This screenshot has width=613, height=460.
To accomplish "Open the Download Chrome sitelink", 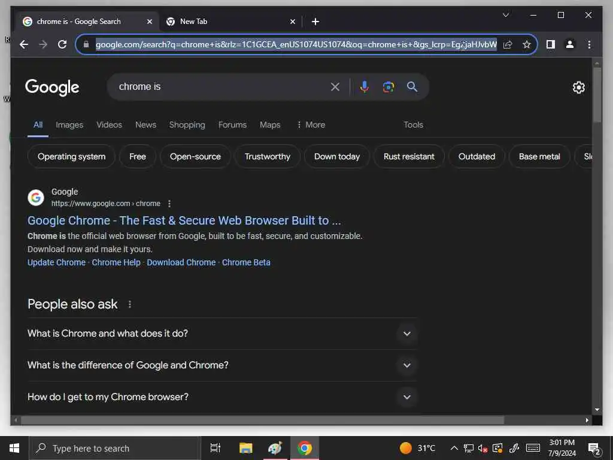I will pyautogui.click(x=181, y=262).
